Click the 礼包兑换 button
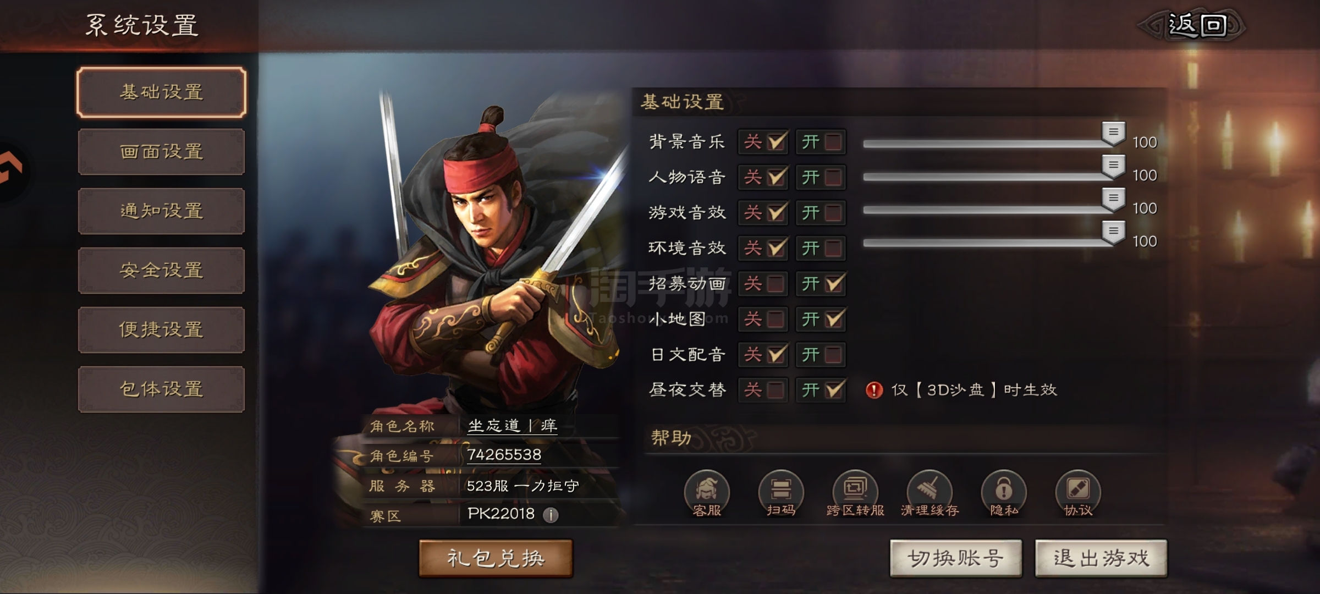The width and height of the screenshot is (1320, 594). click(x=496, y=558)
